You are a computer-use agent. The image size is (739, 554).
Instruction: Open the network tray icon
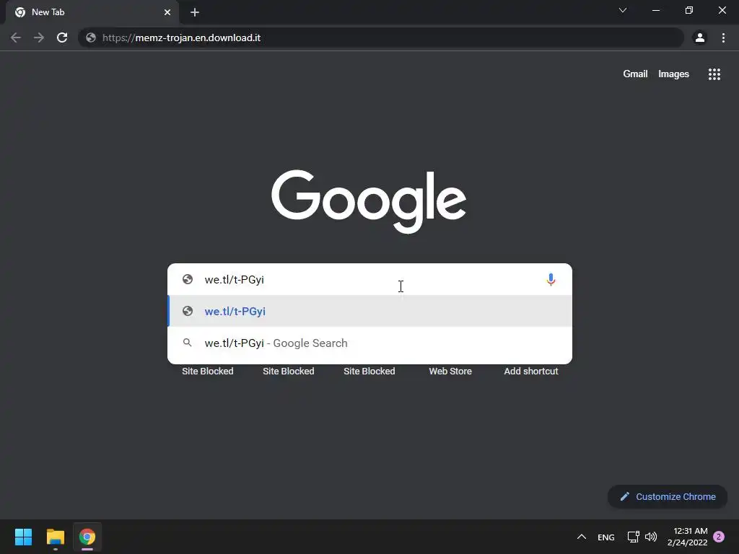[634, 537]
